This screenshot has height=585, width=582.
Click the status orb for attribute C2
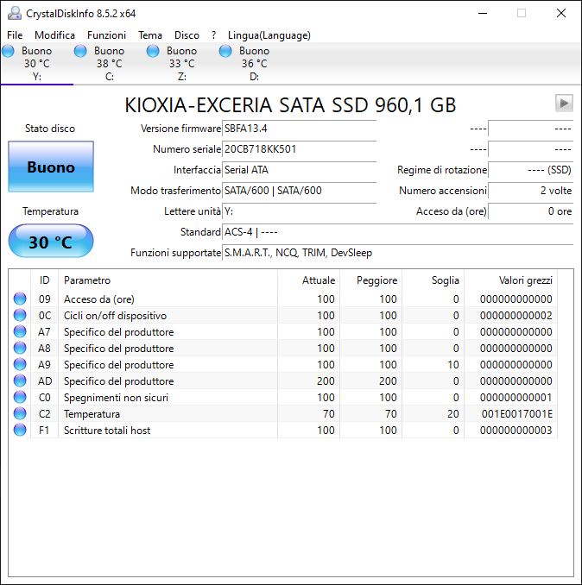click(x=20, y=413)
